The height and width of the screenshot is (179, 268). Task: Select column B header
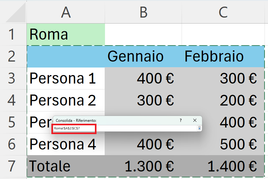[143, 12]
